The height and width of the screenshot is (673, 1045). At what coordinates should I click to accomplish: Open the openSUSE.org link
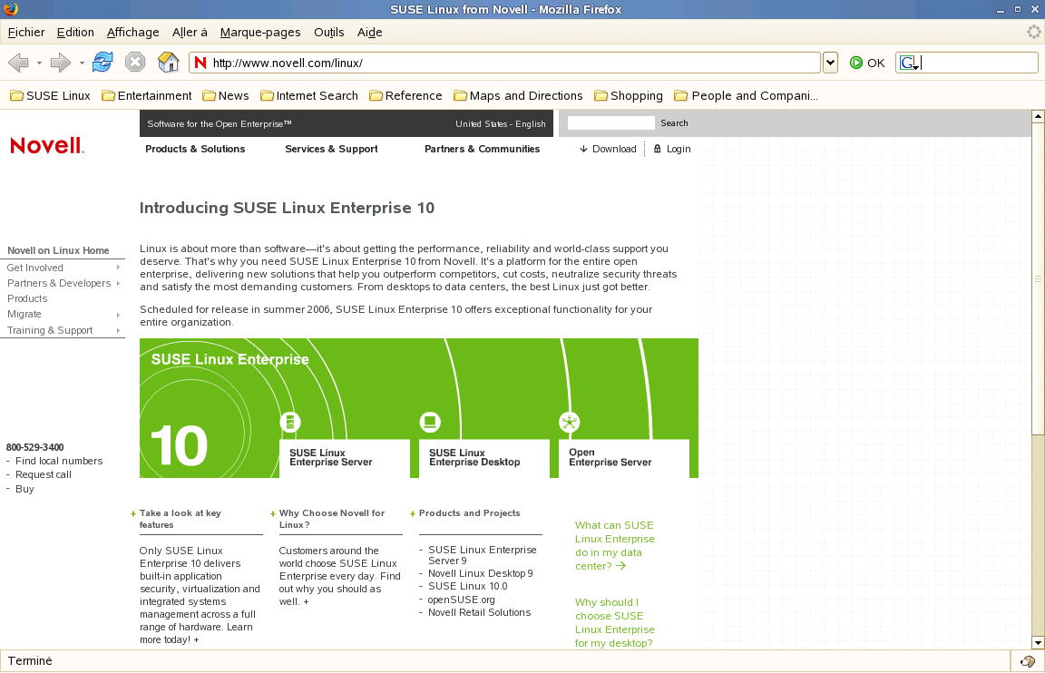[461, 600]
